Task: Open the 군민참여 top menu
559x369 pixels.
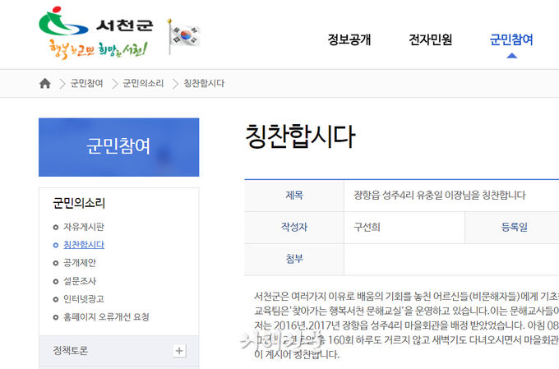Action: (x=511, y=39)
